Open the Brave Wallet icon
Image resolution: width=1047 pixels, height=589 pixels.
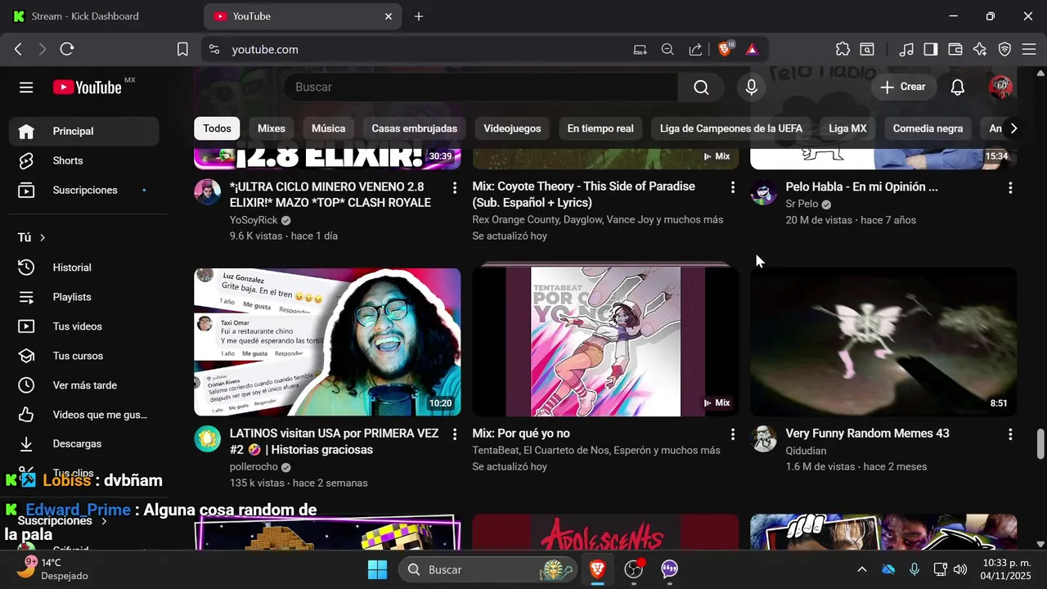pyautogui.click(x=955, y=49)
